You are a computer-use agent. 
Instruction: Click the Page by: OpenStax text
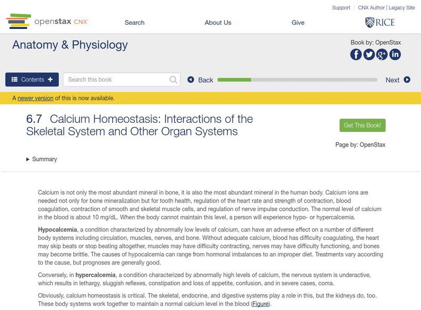360,145
